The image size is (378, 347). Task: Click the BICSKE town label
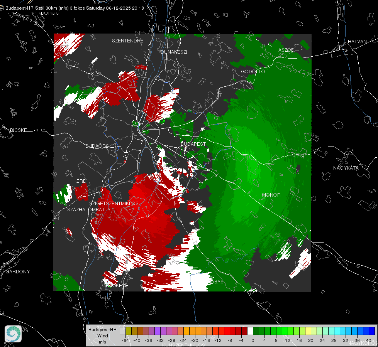click(x=19, y=130)
